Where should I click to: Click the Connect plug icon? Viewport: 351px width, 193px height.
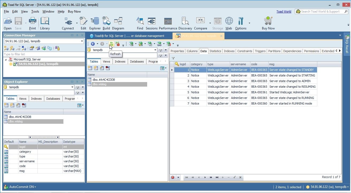[68, 24]
